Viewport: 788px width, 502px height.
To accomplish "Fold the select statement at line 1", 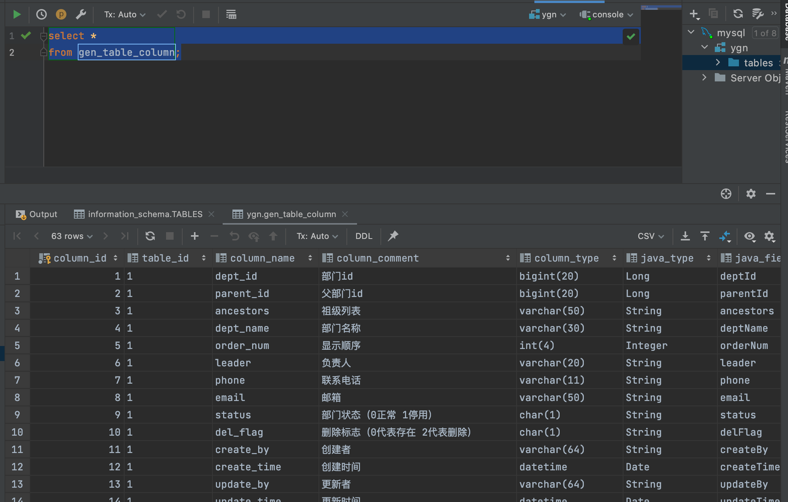I will [x=43, y=36].
